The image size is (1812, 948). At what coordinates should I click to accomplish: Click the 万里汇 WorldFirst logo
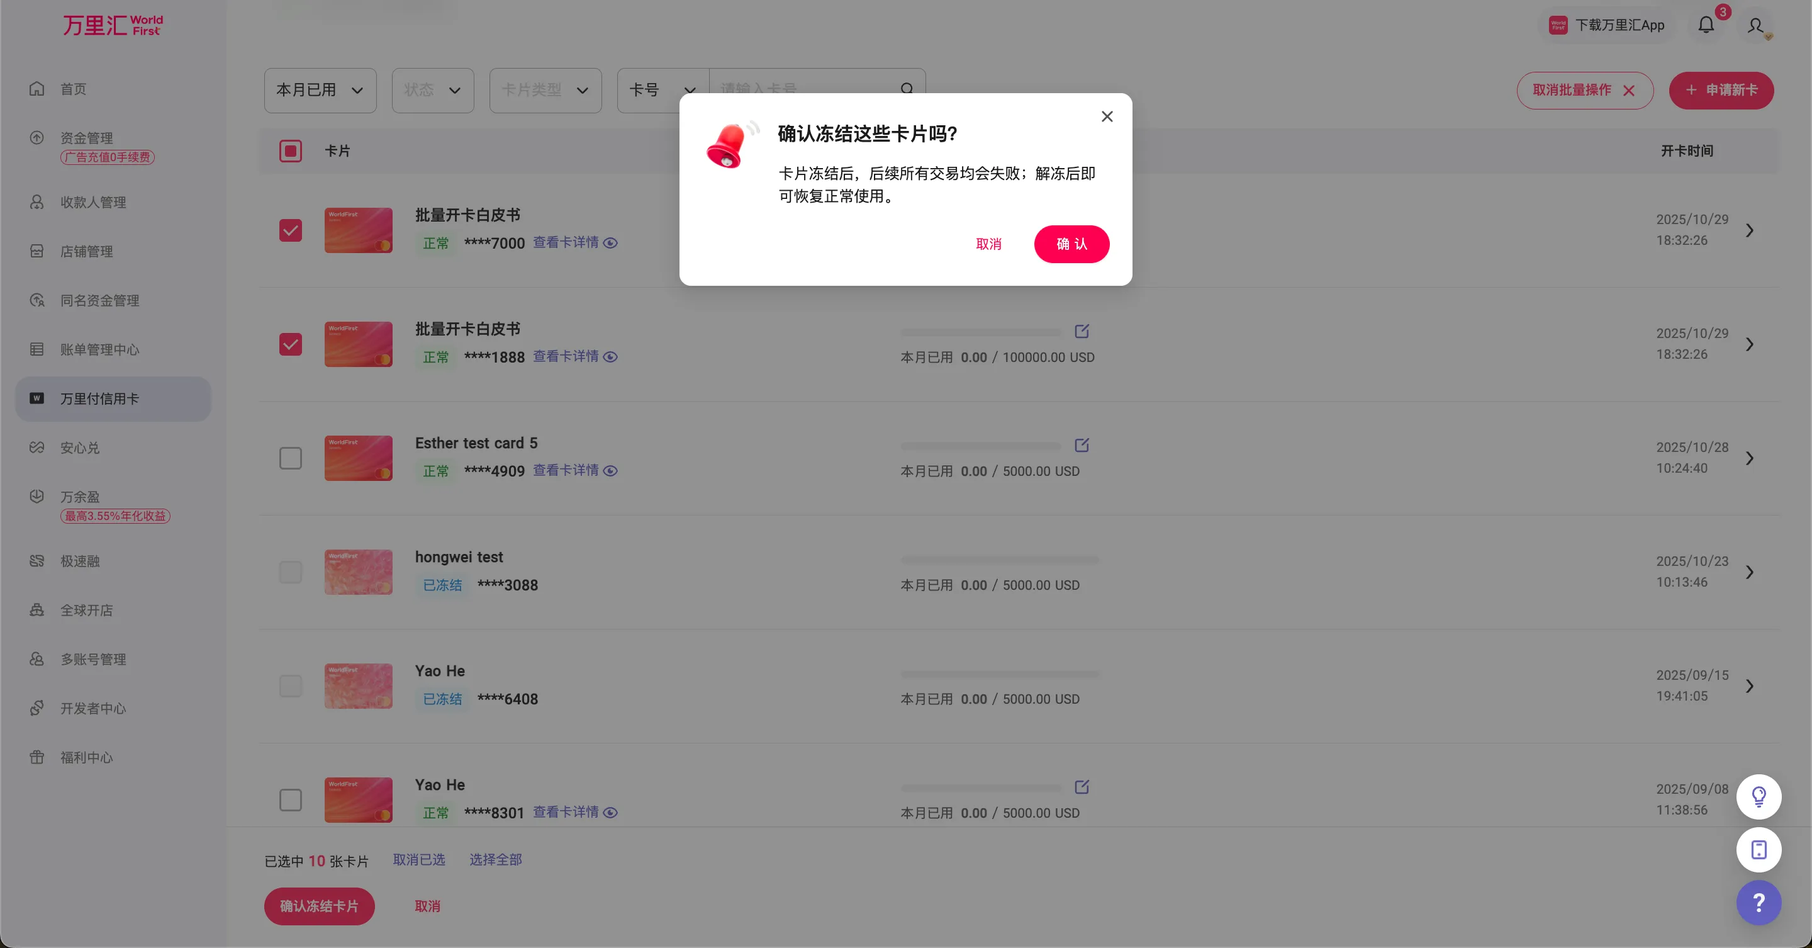click(x=113, y=25)
